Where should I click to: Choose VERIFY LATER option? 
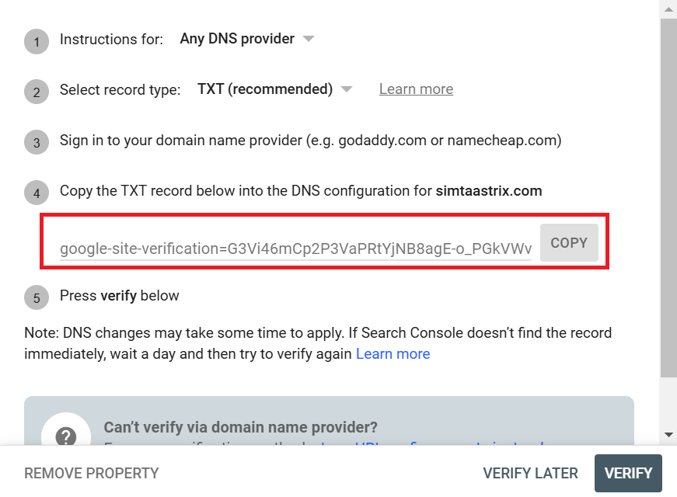click(530, 473)
